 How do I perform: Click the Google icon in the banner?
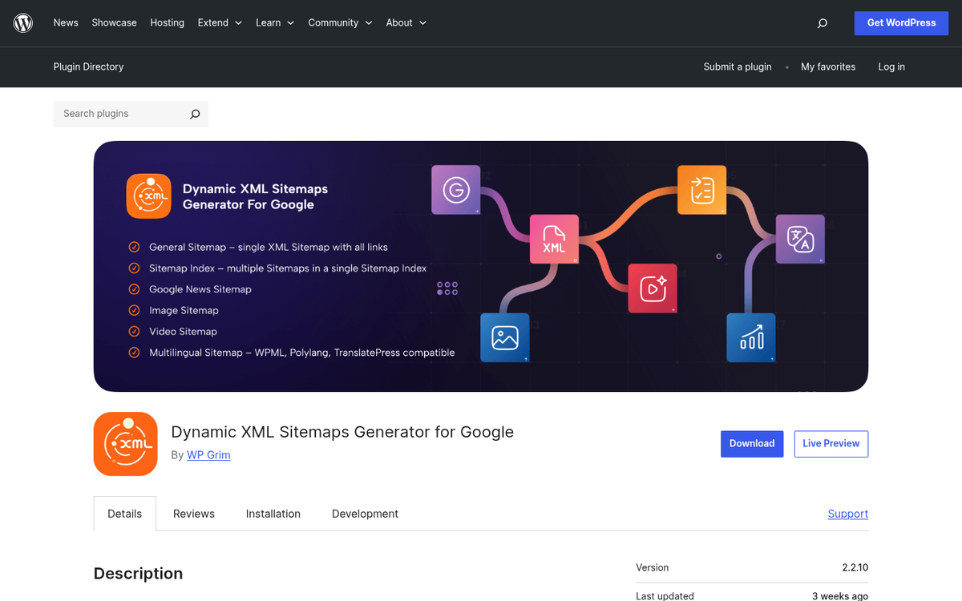pyautogui.click(x=455, y=190)
